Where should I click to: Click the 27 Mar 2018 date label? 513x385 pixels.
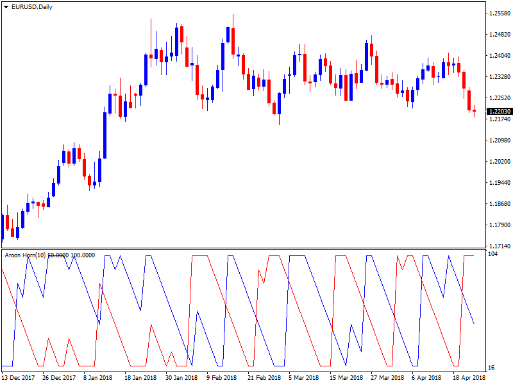pos(387,378)
